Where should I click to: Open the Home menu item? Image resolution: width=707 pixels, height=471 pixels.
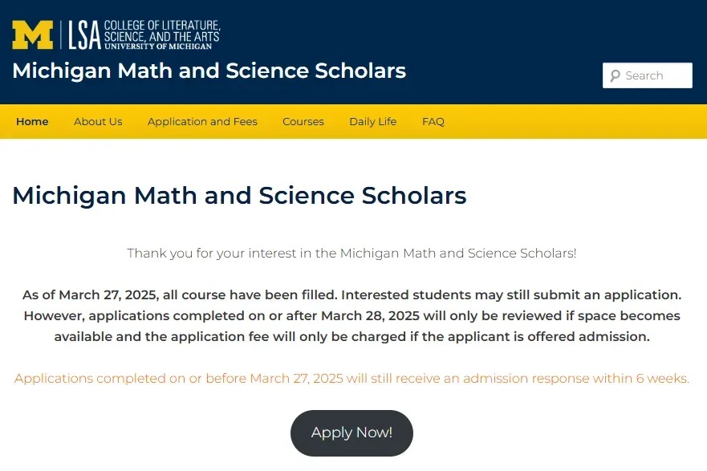pos(32,122)
